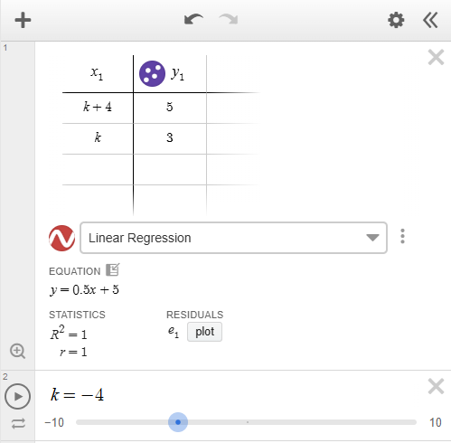Toggle the purple y1 points icon

click(152, 73)
